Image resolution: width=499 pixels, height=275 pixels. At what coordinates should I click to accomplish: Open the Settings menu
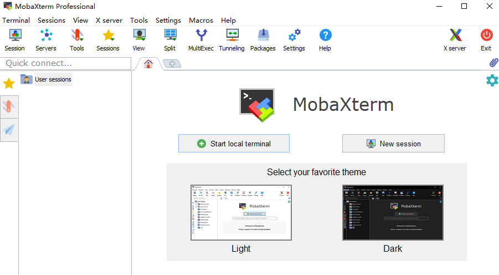(168, 21)
